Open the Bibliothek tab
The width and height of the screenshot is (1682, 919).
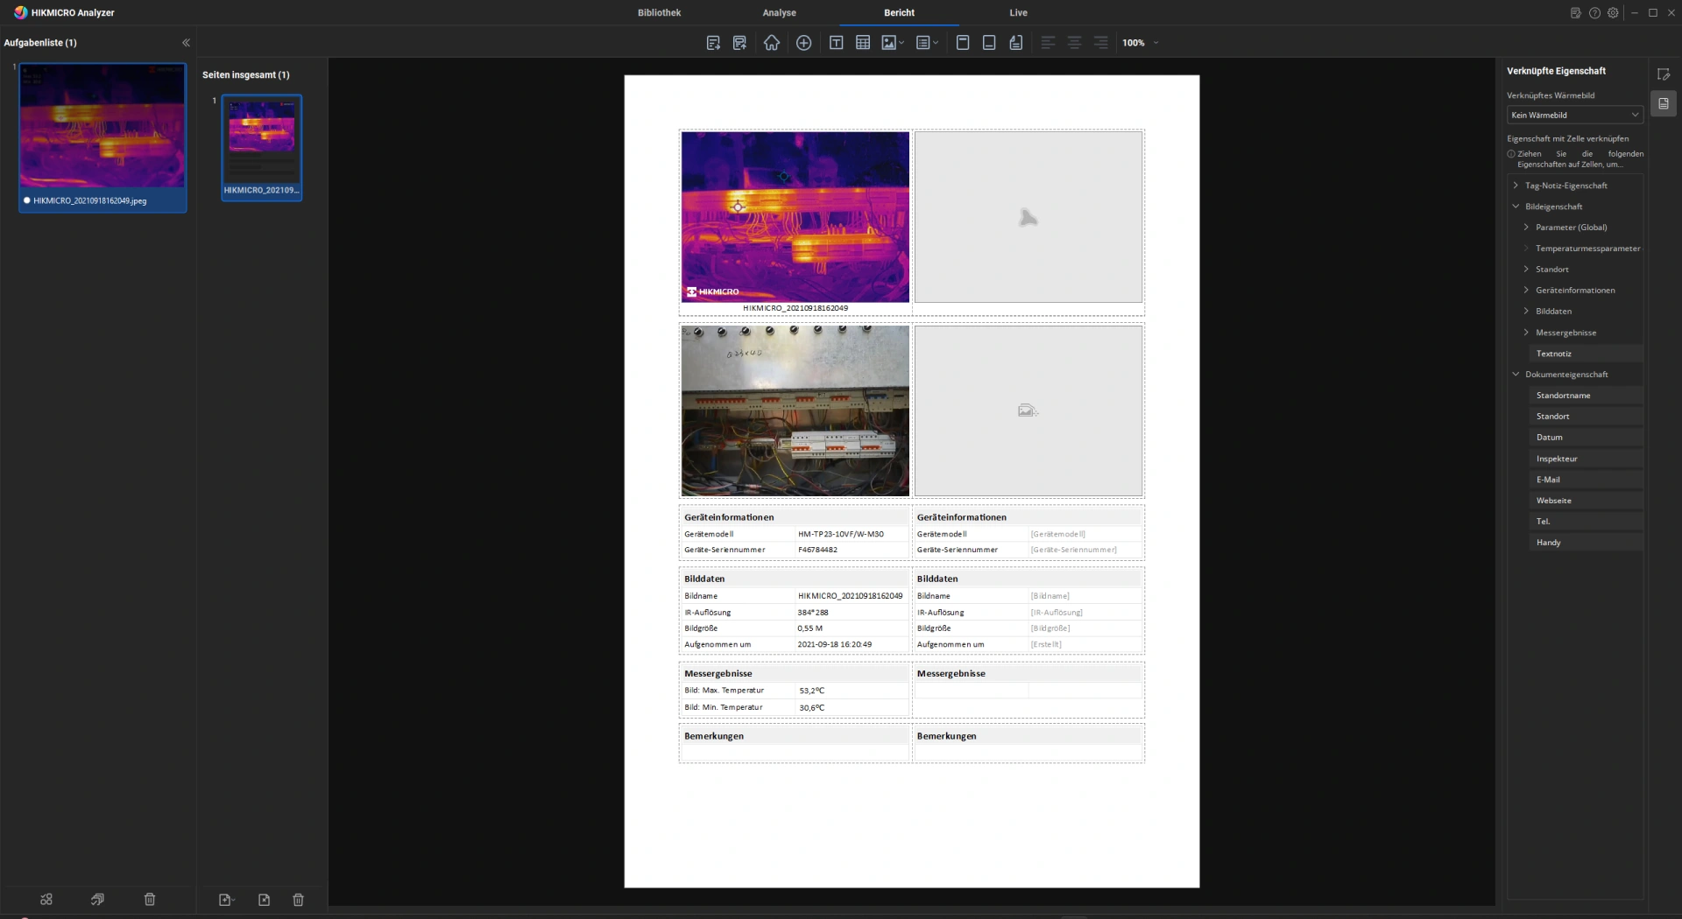tap(659, 13)
